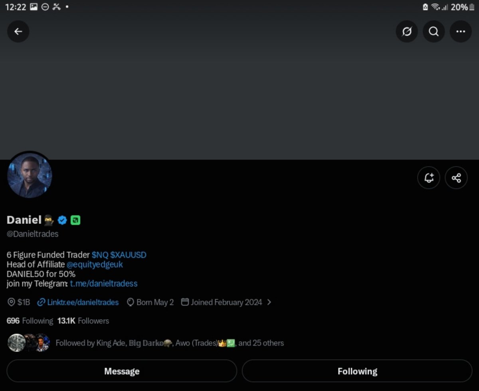Tap Born May 2 text

click(x=155, y=302)
